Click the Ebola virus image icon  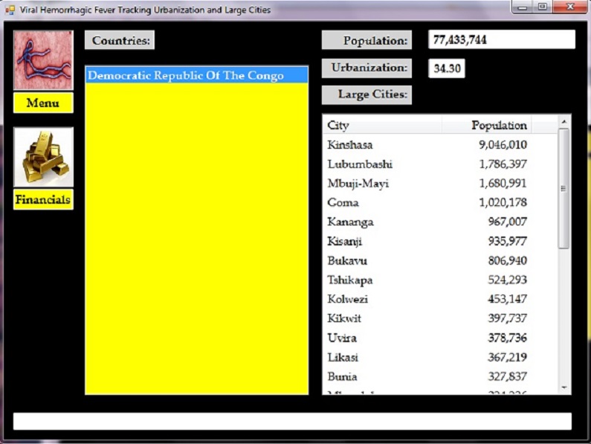pyautogui.click(x=43, y=60)
